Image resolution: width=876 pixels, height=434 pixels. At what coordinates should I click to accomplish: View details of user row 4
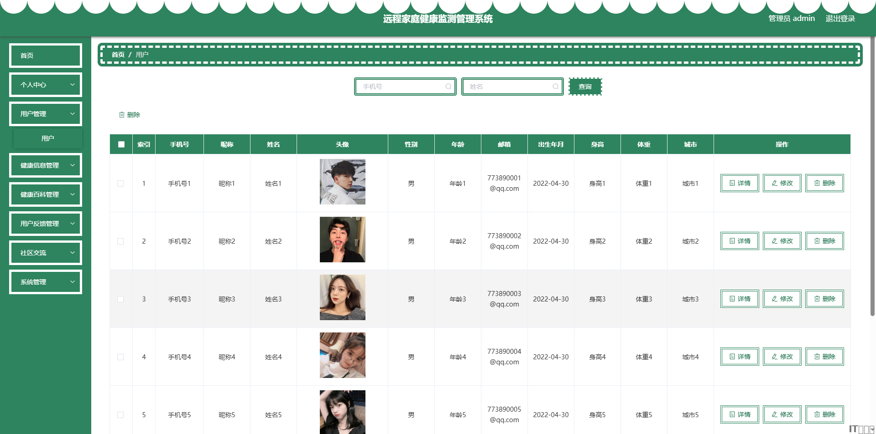[739, 357]
